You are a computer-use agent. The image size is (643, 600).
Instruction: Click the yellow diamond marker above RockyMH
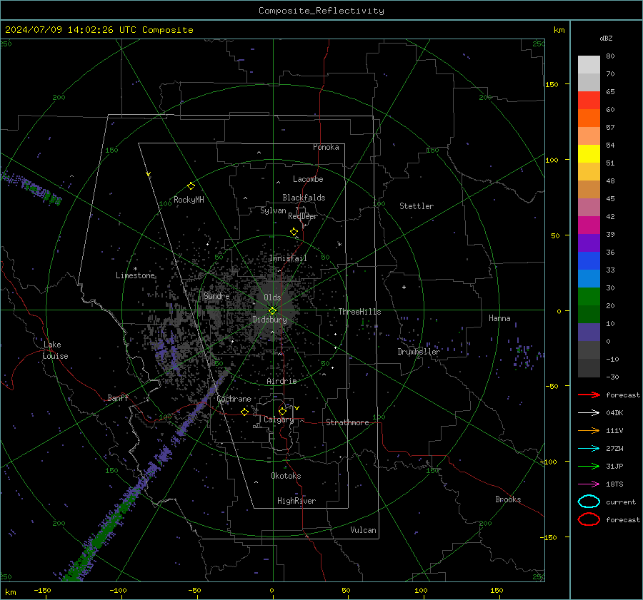pyautogui.click(x=191, y=186)
